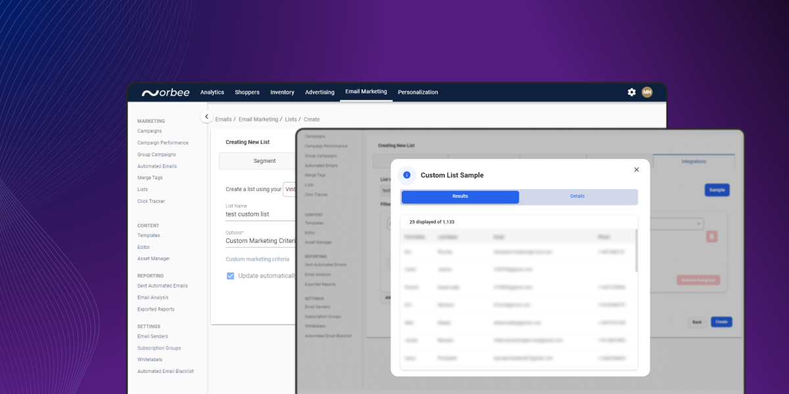Collapse the panel with the left-arrow chevron
Screen dimensions: 789x394
pyautogui.click(x=206, y=116)
